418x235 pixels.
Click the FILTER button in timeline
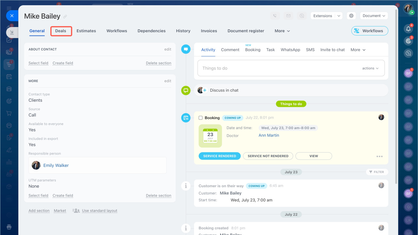tap(377, 172)
